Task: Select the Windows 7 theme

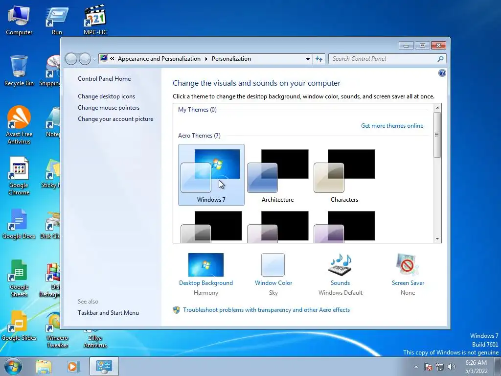Action: point(211,175)
